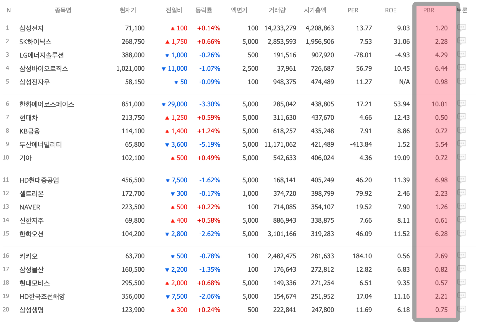Open the 신한지주 stock link
Image resolution: width=484 pixels, height=322 pixels.
coord(32,220)
